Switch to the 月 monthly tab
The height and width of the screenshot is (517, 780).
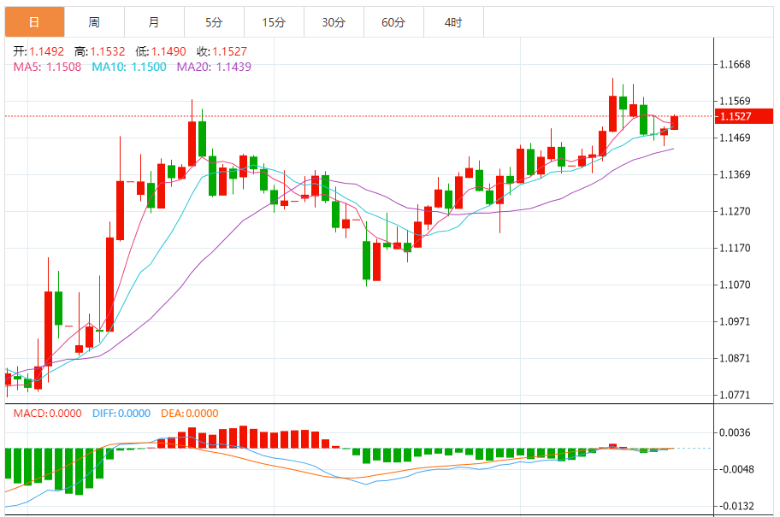click(x=154, y=22)
